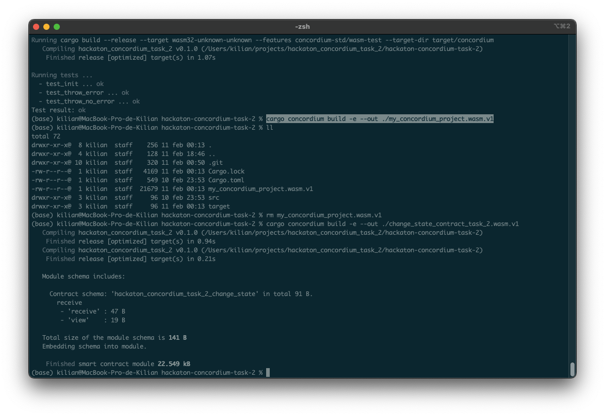
Task: Click the target directory entry
Action: click(x=219, y=206)
